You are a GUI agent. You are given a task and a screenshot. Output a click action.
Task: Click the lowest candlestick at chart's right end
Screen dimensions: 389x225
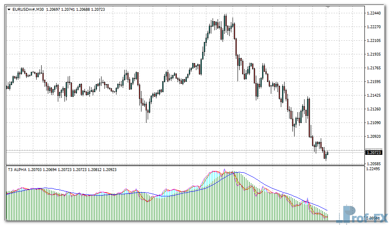pyautogui.click(x=326, y=156)
